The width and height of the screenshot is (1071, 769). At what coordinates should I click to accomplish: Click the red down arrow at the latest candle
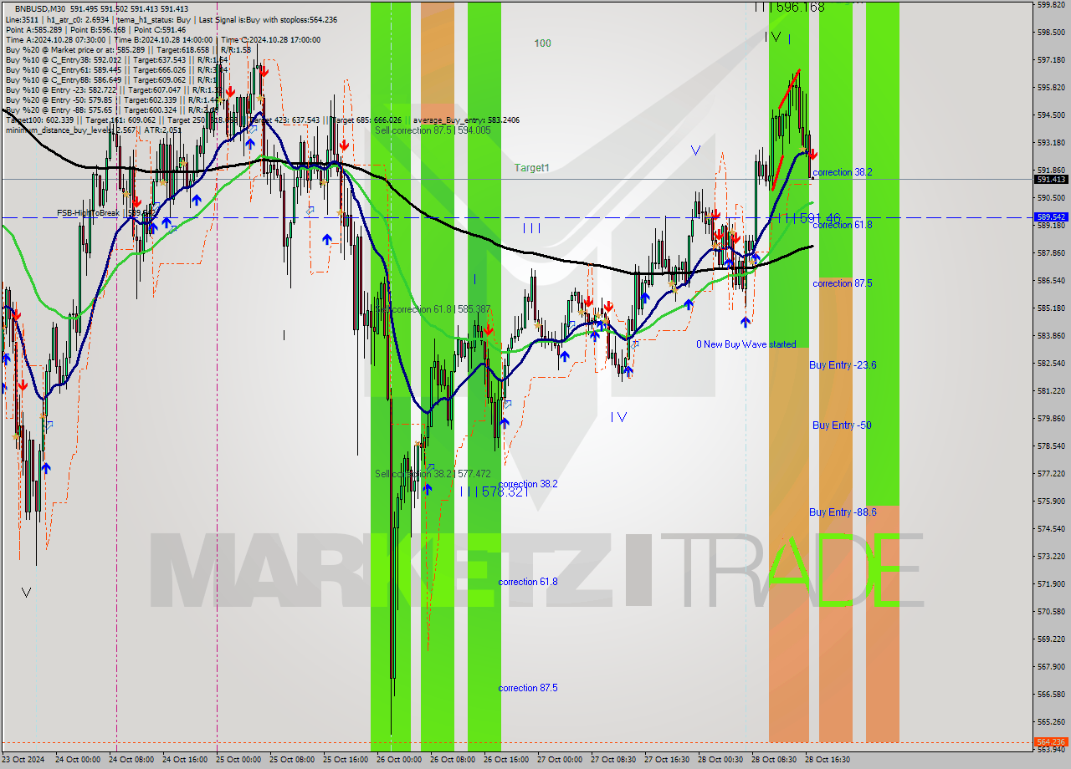click(812, 155)
